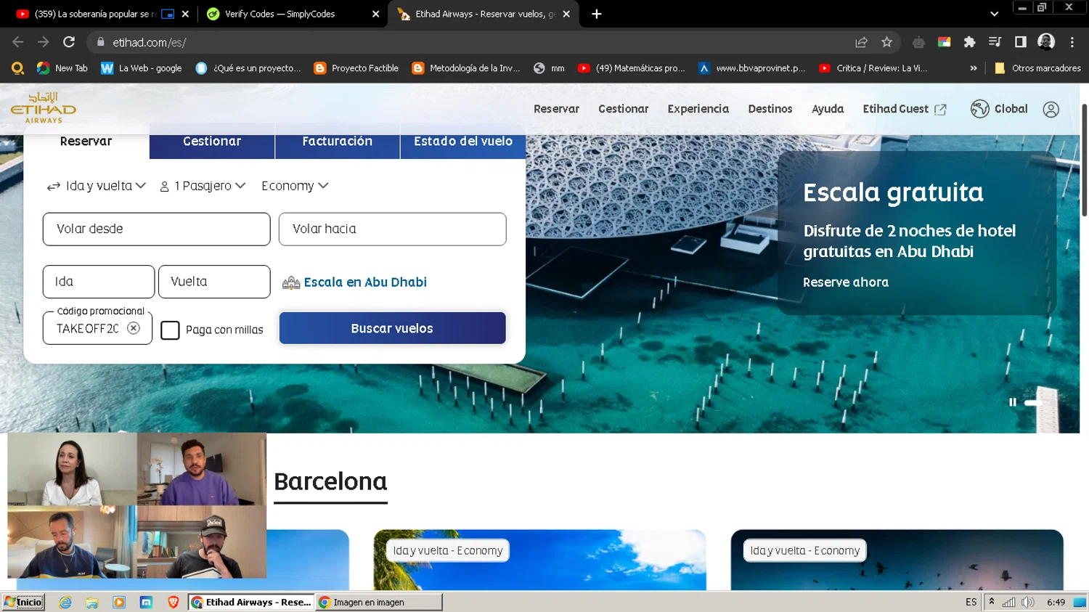
Task: Open the Chrome three-dot menu
Action: point(1072,42)
